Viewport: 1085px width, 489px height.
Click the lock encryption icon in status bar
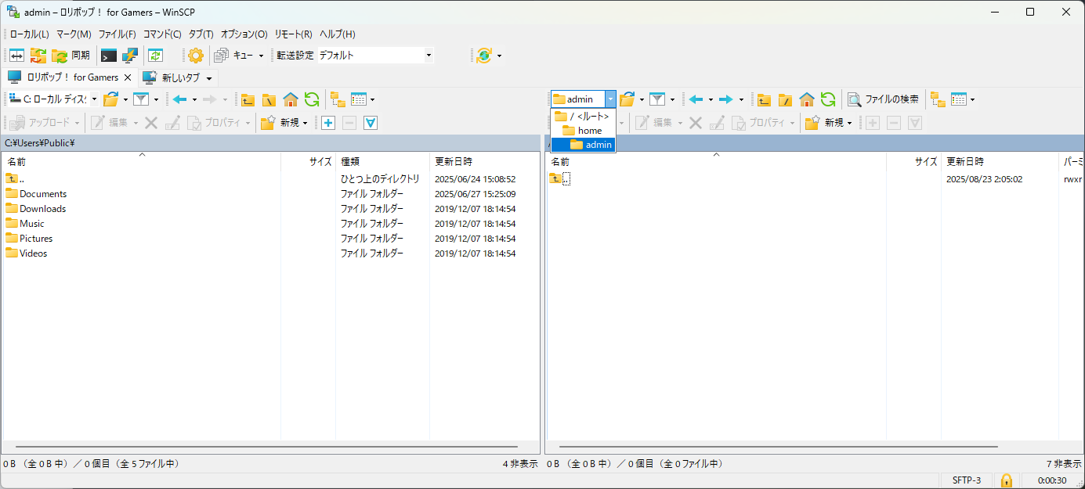1007,480
